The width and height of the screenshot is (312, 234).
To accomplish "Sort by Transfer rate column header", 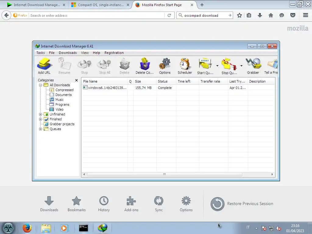I will tap(213, 81).
